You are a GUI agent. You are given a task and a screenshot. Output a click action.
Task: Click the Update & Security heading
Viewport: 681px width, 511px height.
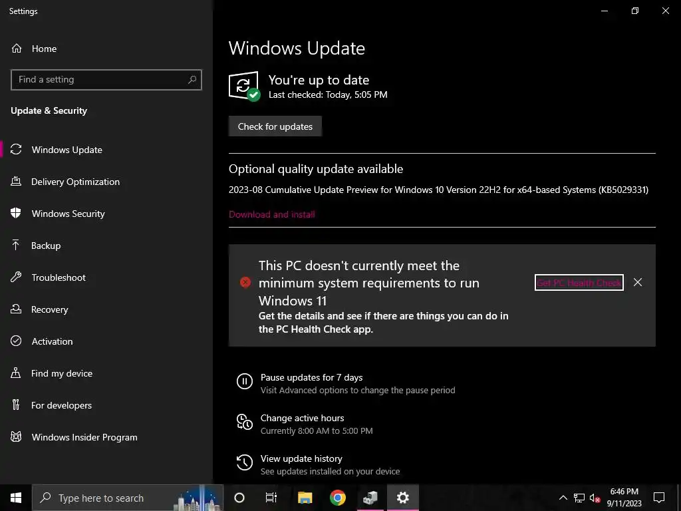click(x=49, y=111)
